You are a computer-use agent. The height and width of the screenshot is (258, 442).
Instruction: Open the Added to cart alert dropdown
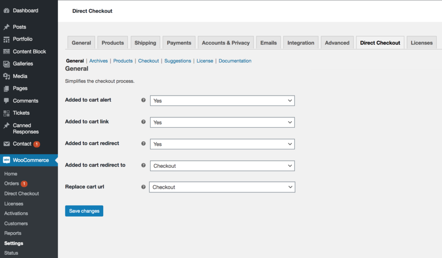222,101
